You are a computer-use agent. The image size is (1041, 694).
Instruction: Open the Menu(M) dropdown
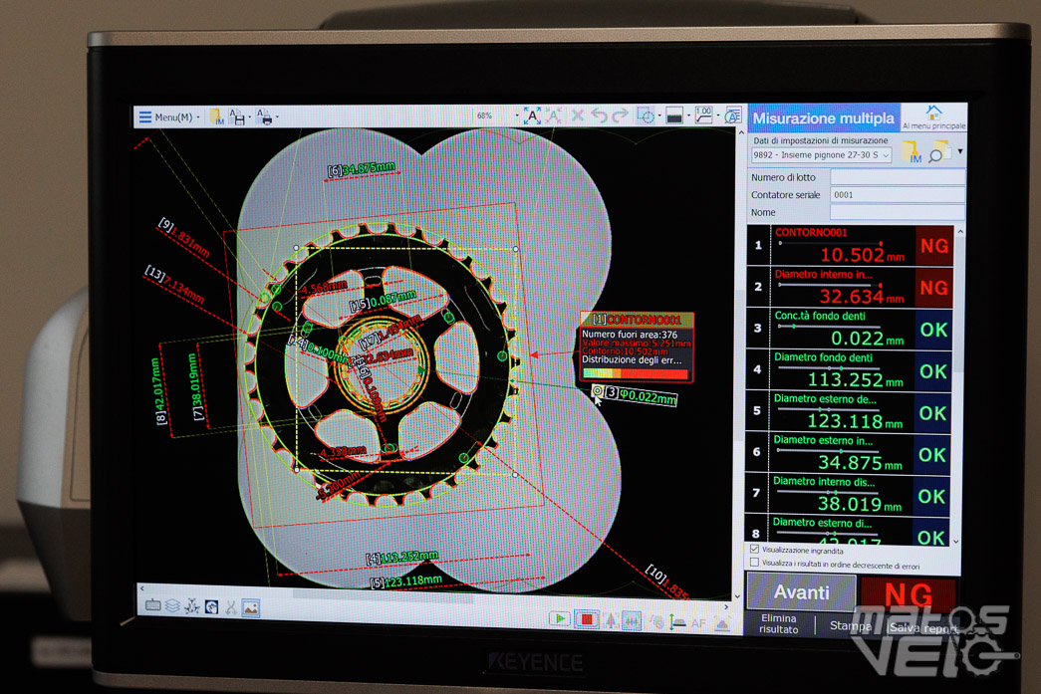coord(168,117)
